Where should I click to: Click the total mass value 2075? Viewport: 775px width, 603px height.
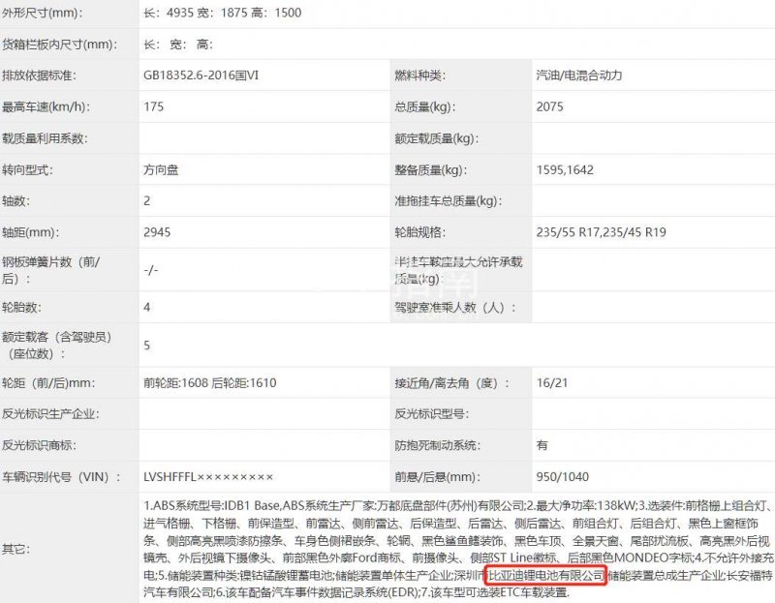click(x=549, y=107)
